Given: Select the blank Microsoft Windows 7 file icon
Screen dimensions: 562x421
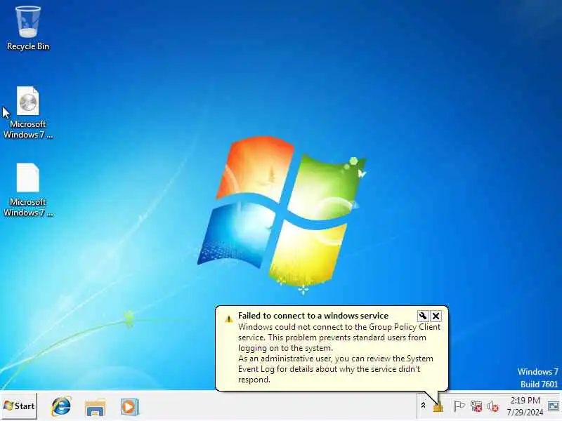Looking at the screenshot, I should (28, 189).
